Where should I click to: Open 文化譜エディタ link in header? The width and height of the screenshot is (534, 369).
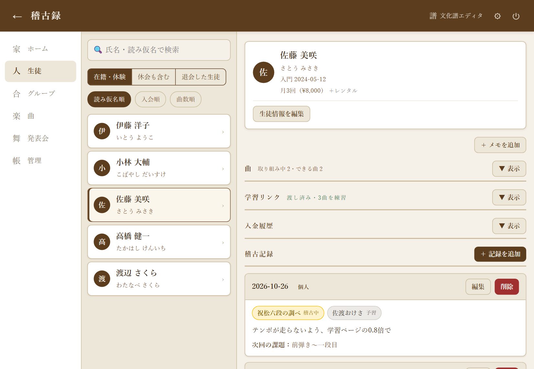456,16
